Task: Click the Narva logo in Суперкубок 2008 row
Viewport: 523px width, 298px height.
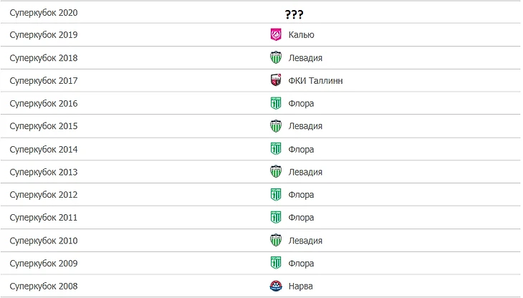Action: coord(276,287)
